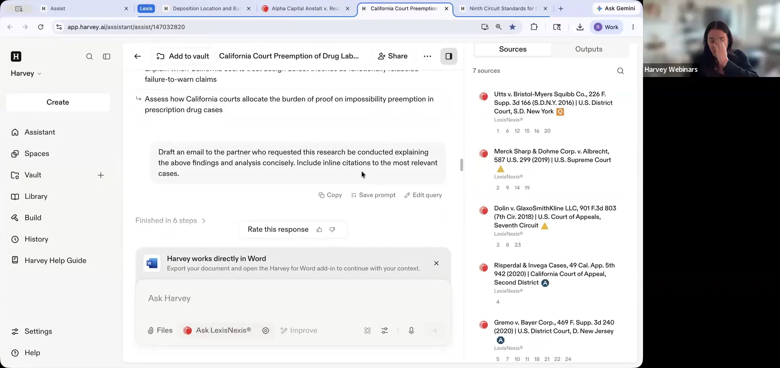Switch to the Sources tab

coord(512,49)
